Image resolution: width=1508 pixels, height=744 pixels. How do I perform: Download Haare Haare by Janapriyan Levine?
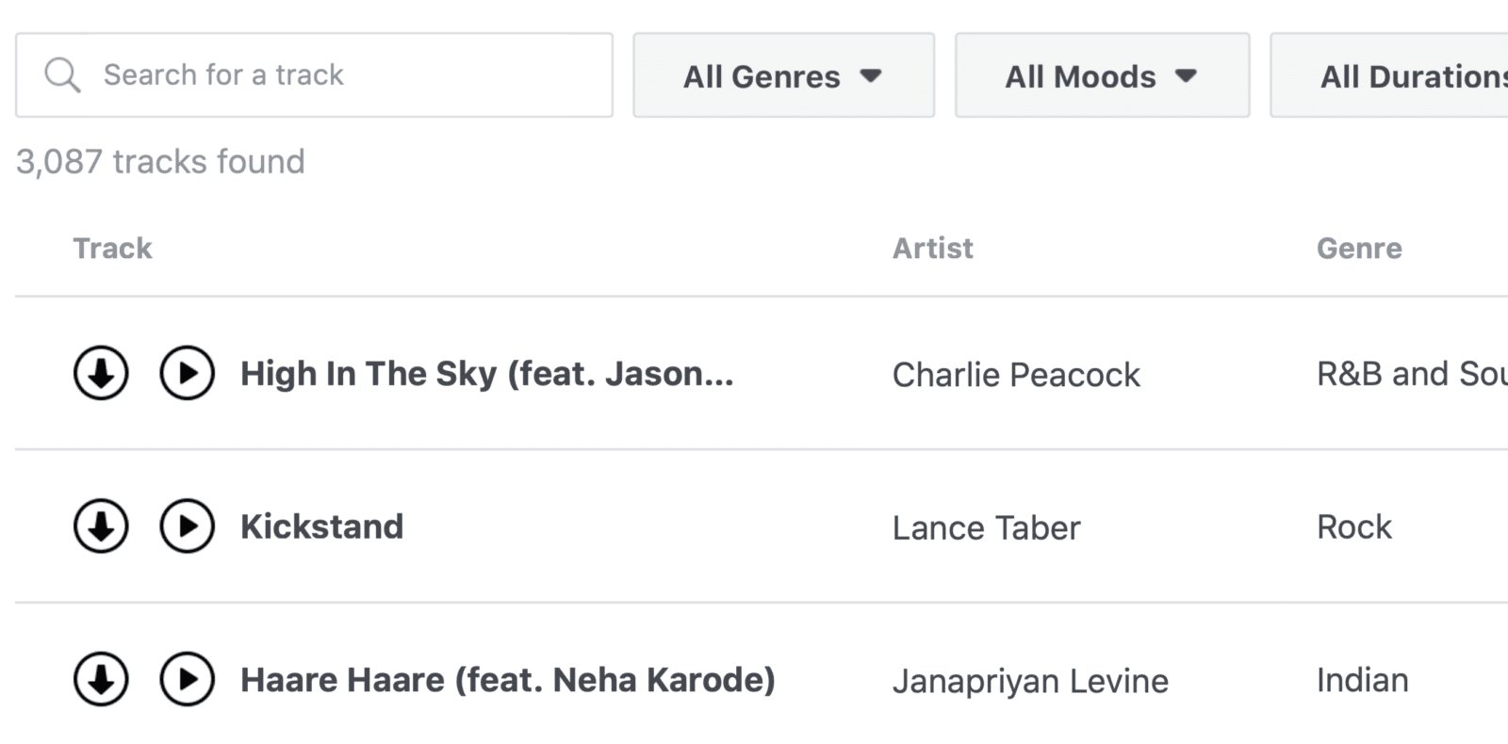click(101, 679)
